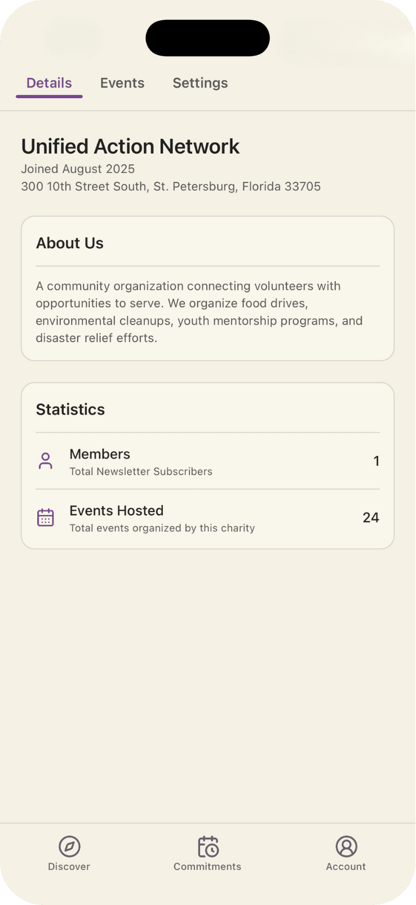Click the events hosted count 24

tap(370, 518)
